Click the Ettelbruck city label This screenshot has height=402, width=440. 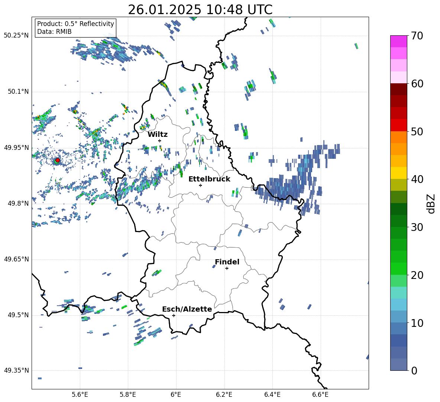[209, 179]
